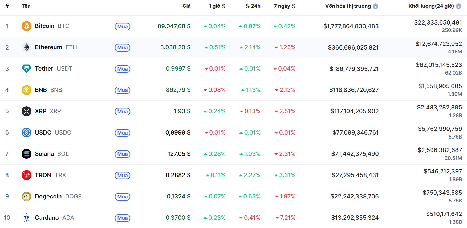Viewport: 467px width, 228px height.
Task: Sort by the Giá column header
Action: click(186, 6)
